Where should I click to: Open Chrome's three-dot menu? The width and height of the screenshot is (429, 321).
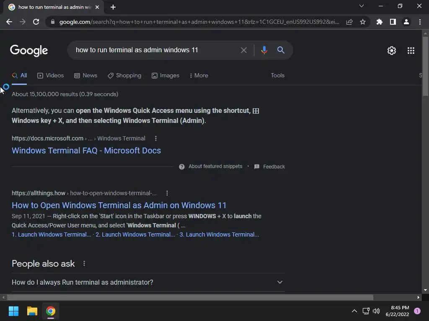point(420,22)
